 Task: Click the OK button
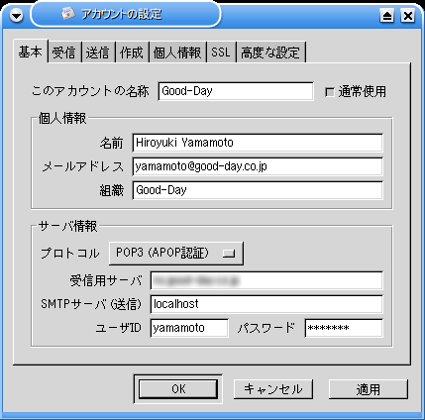pyautogui.click(x=178, y=389)
